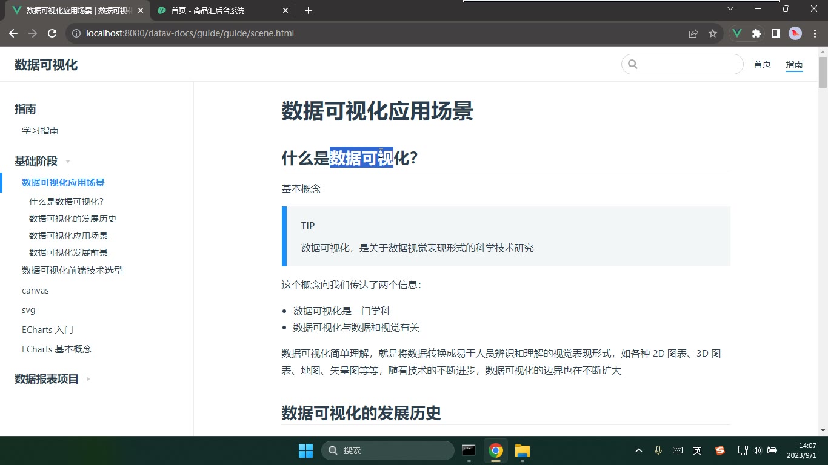The width and height of the screenshot is (828, 465).
Task: Share this page icon in address bar
Action: pos(693,33)
